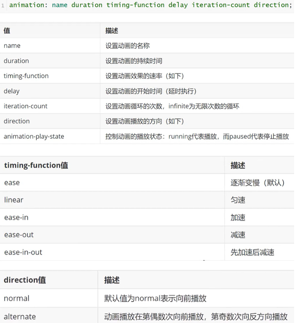
Task: Click the '值' header of the first table
Action: click(x=7, y=31)
